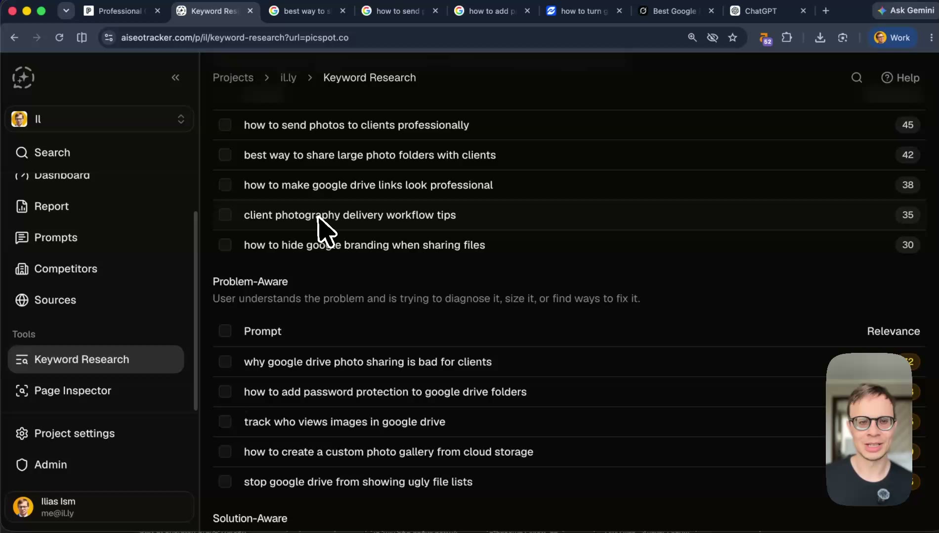939x533 pixels.
Task: Check 'how to hide google branding' row
Action: [x=225, y=245]
